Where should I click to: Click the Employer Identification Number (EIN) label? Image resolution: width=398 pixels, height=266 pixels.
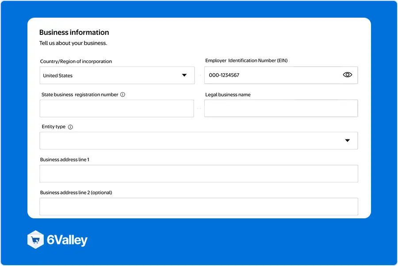pyautogui.click(x=246, y=60)
